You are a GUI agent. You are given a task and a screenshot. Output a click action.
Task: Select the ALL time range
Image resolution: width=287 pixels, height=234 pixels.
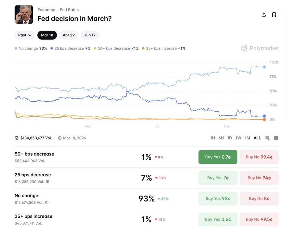[257, 138]
